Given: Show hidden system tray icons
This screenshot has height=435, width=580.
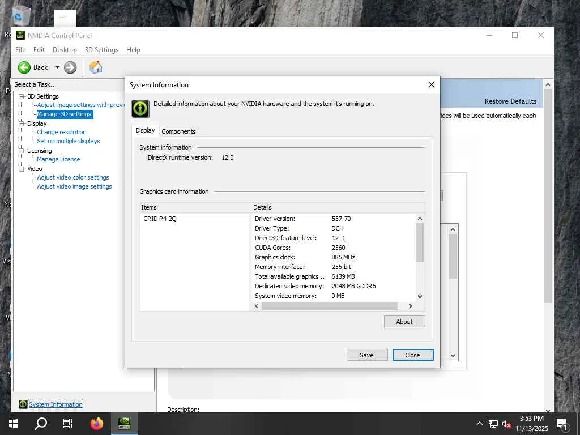Looking at the screenshot, I should tap(479, 424).
